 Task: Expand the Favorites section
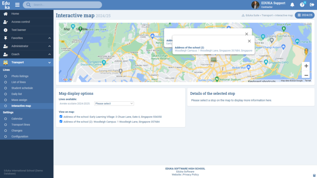pos(27,38)
